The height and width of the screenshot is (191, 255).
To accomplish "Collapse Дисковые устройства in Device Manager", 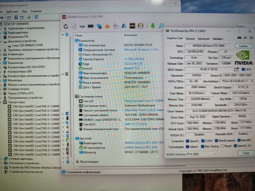I will (x=1, y=41).
